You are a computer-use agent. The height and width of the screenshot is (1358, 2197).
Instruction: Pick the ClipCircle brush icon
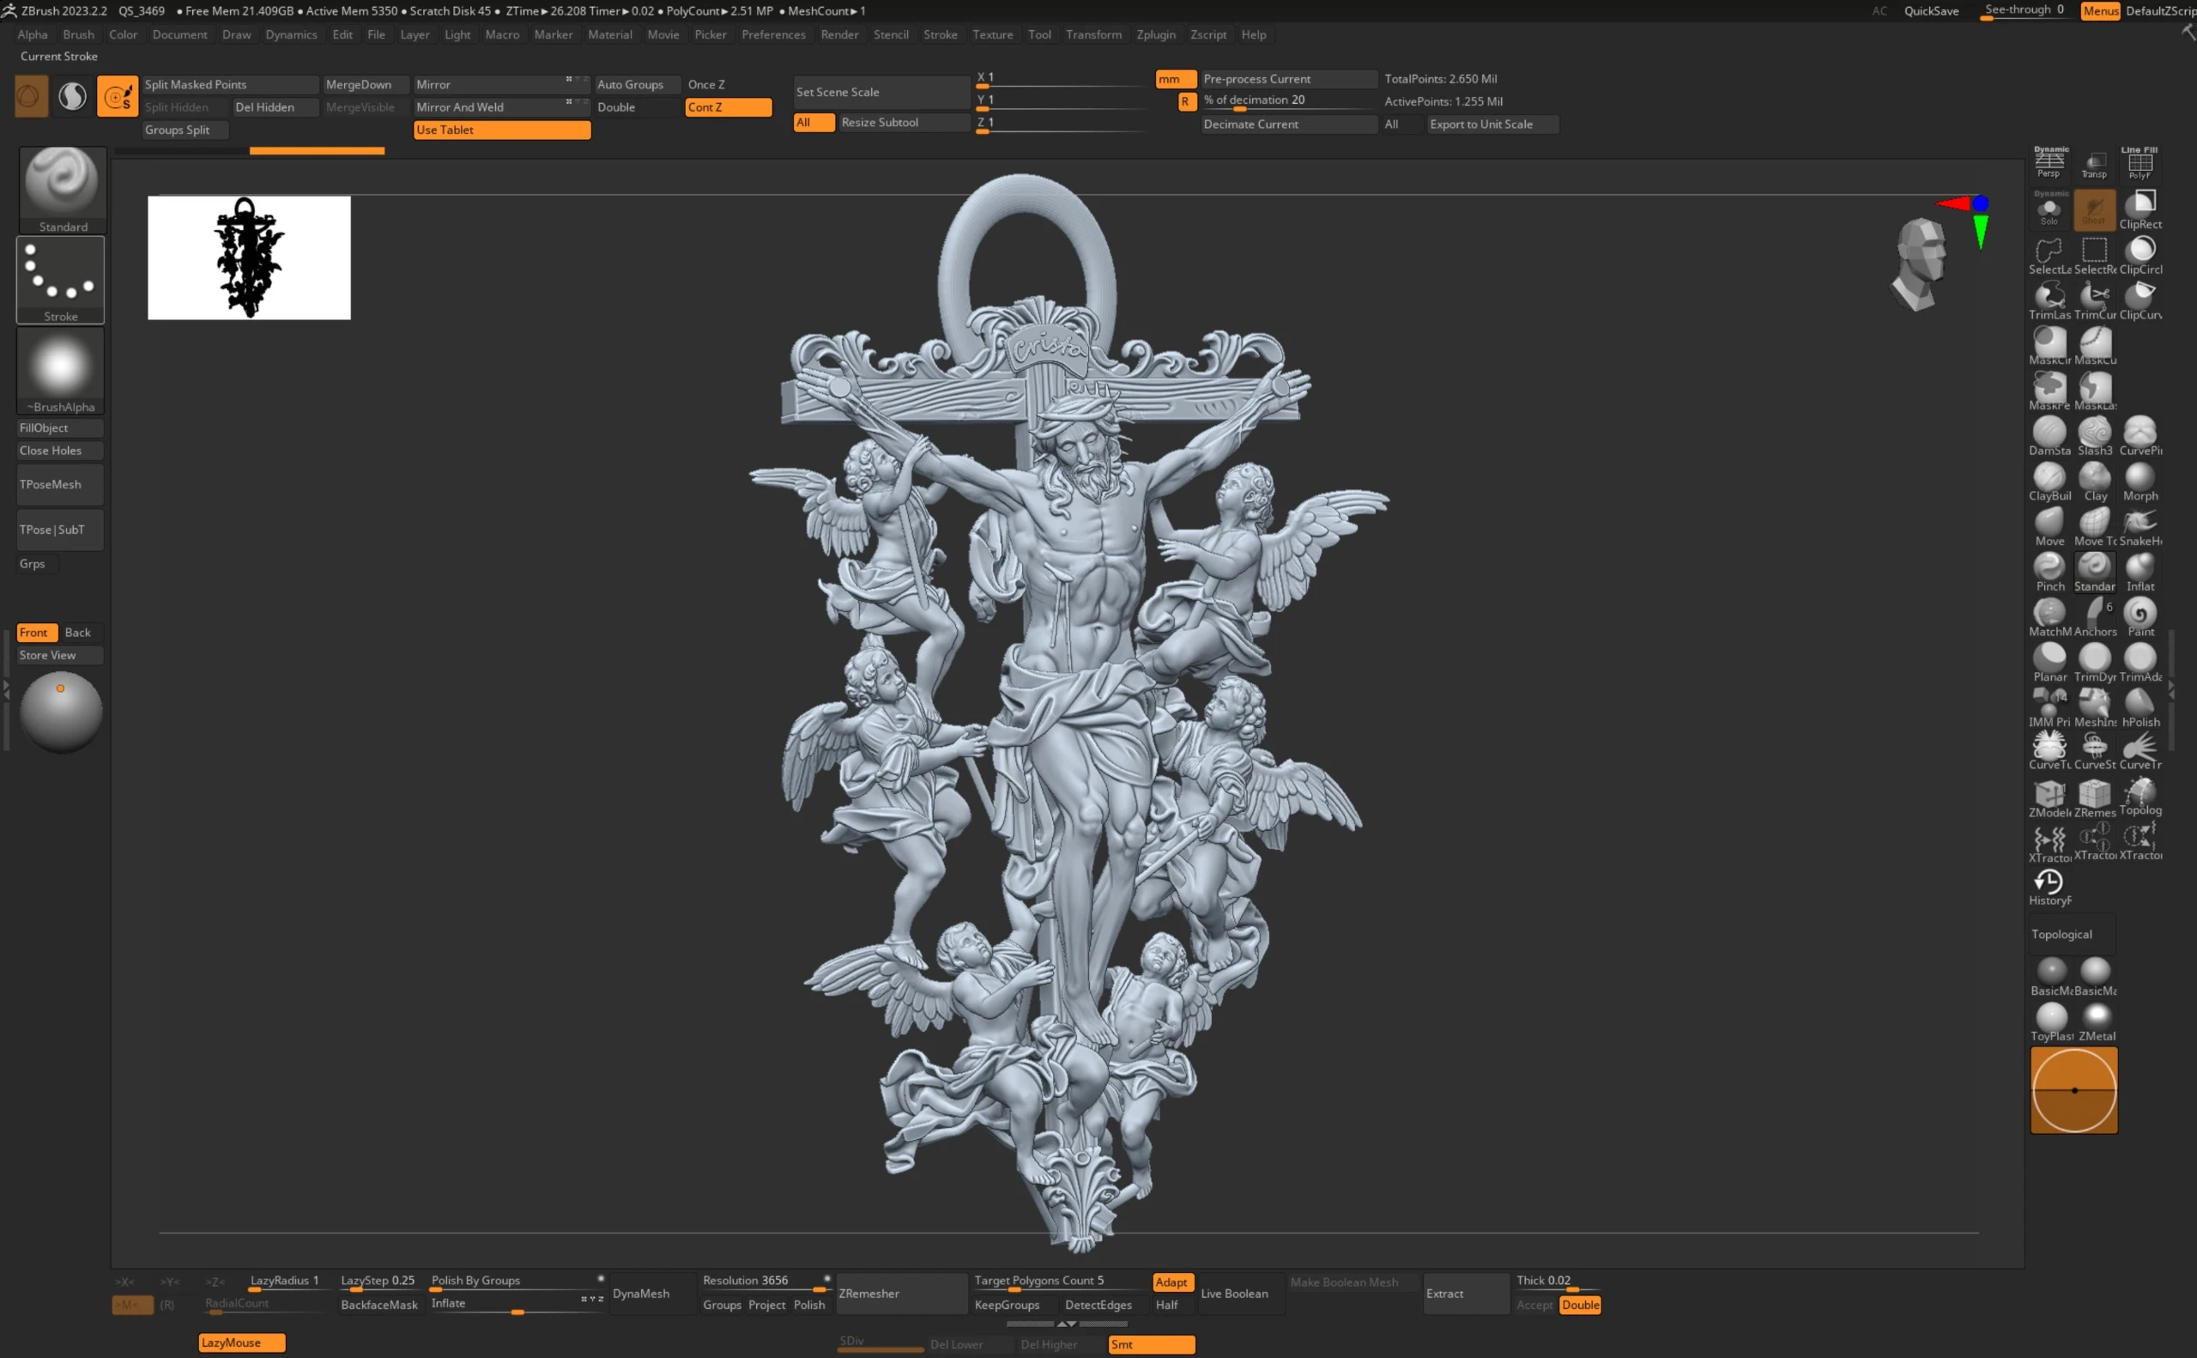coord(2140,255)
